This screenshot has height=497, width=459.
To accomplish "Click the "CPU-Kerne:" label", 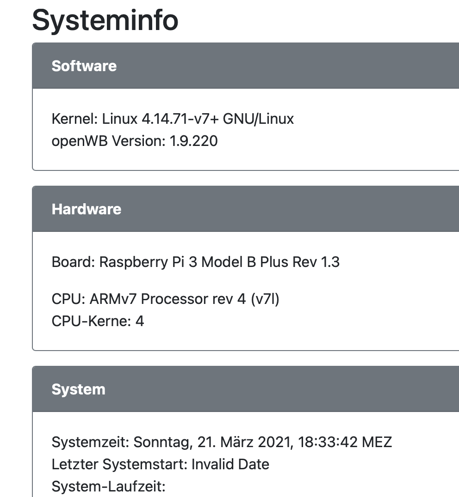I will (91, 321).
